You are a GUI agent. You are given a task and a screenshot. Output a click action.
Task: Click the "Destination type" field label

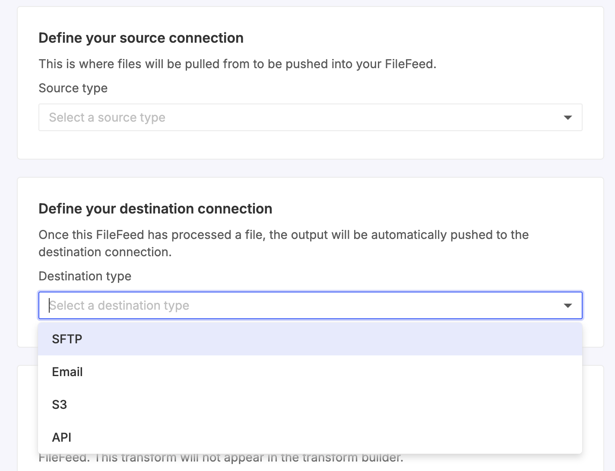coord(85,276)
